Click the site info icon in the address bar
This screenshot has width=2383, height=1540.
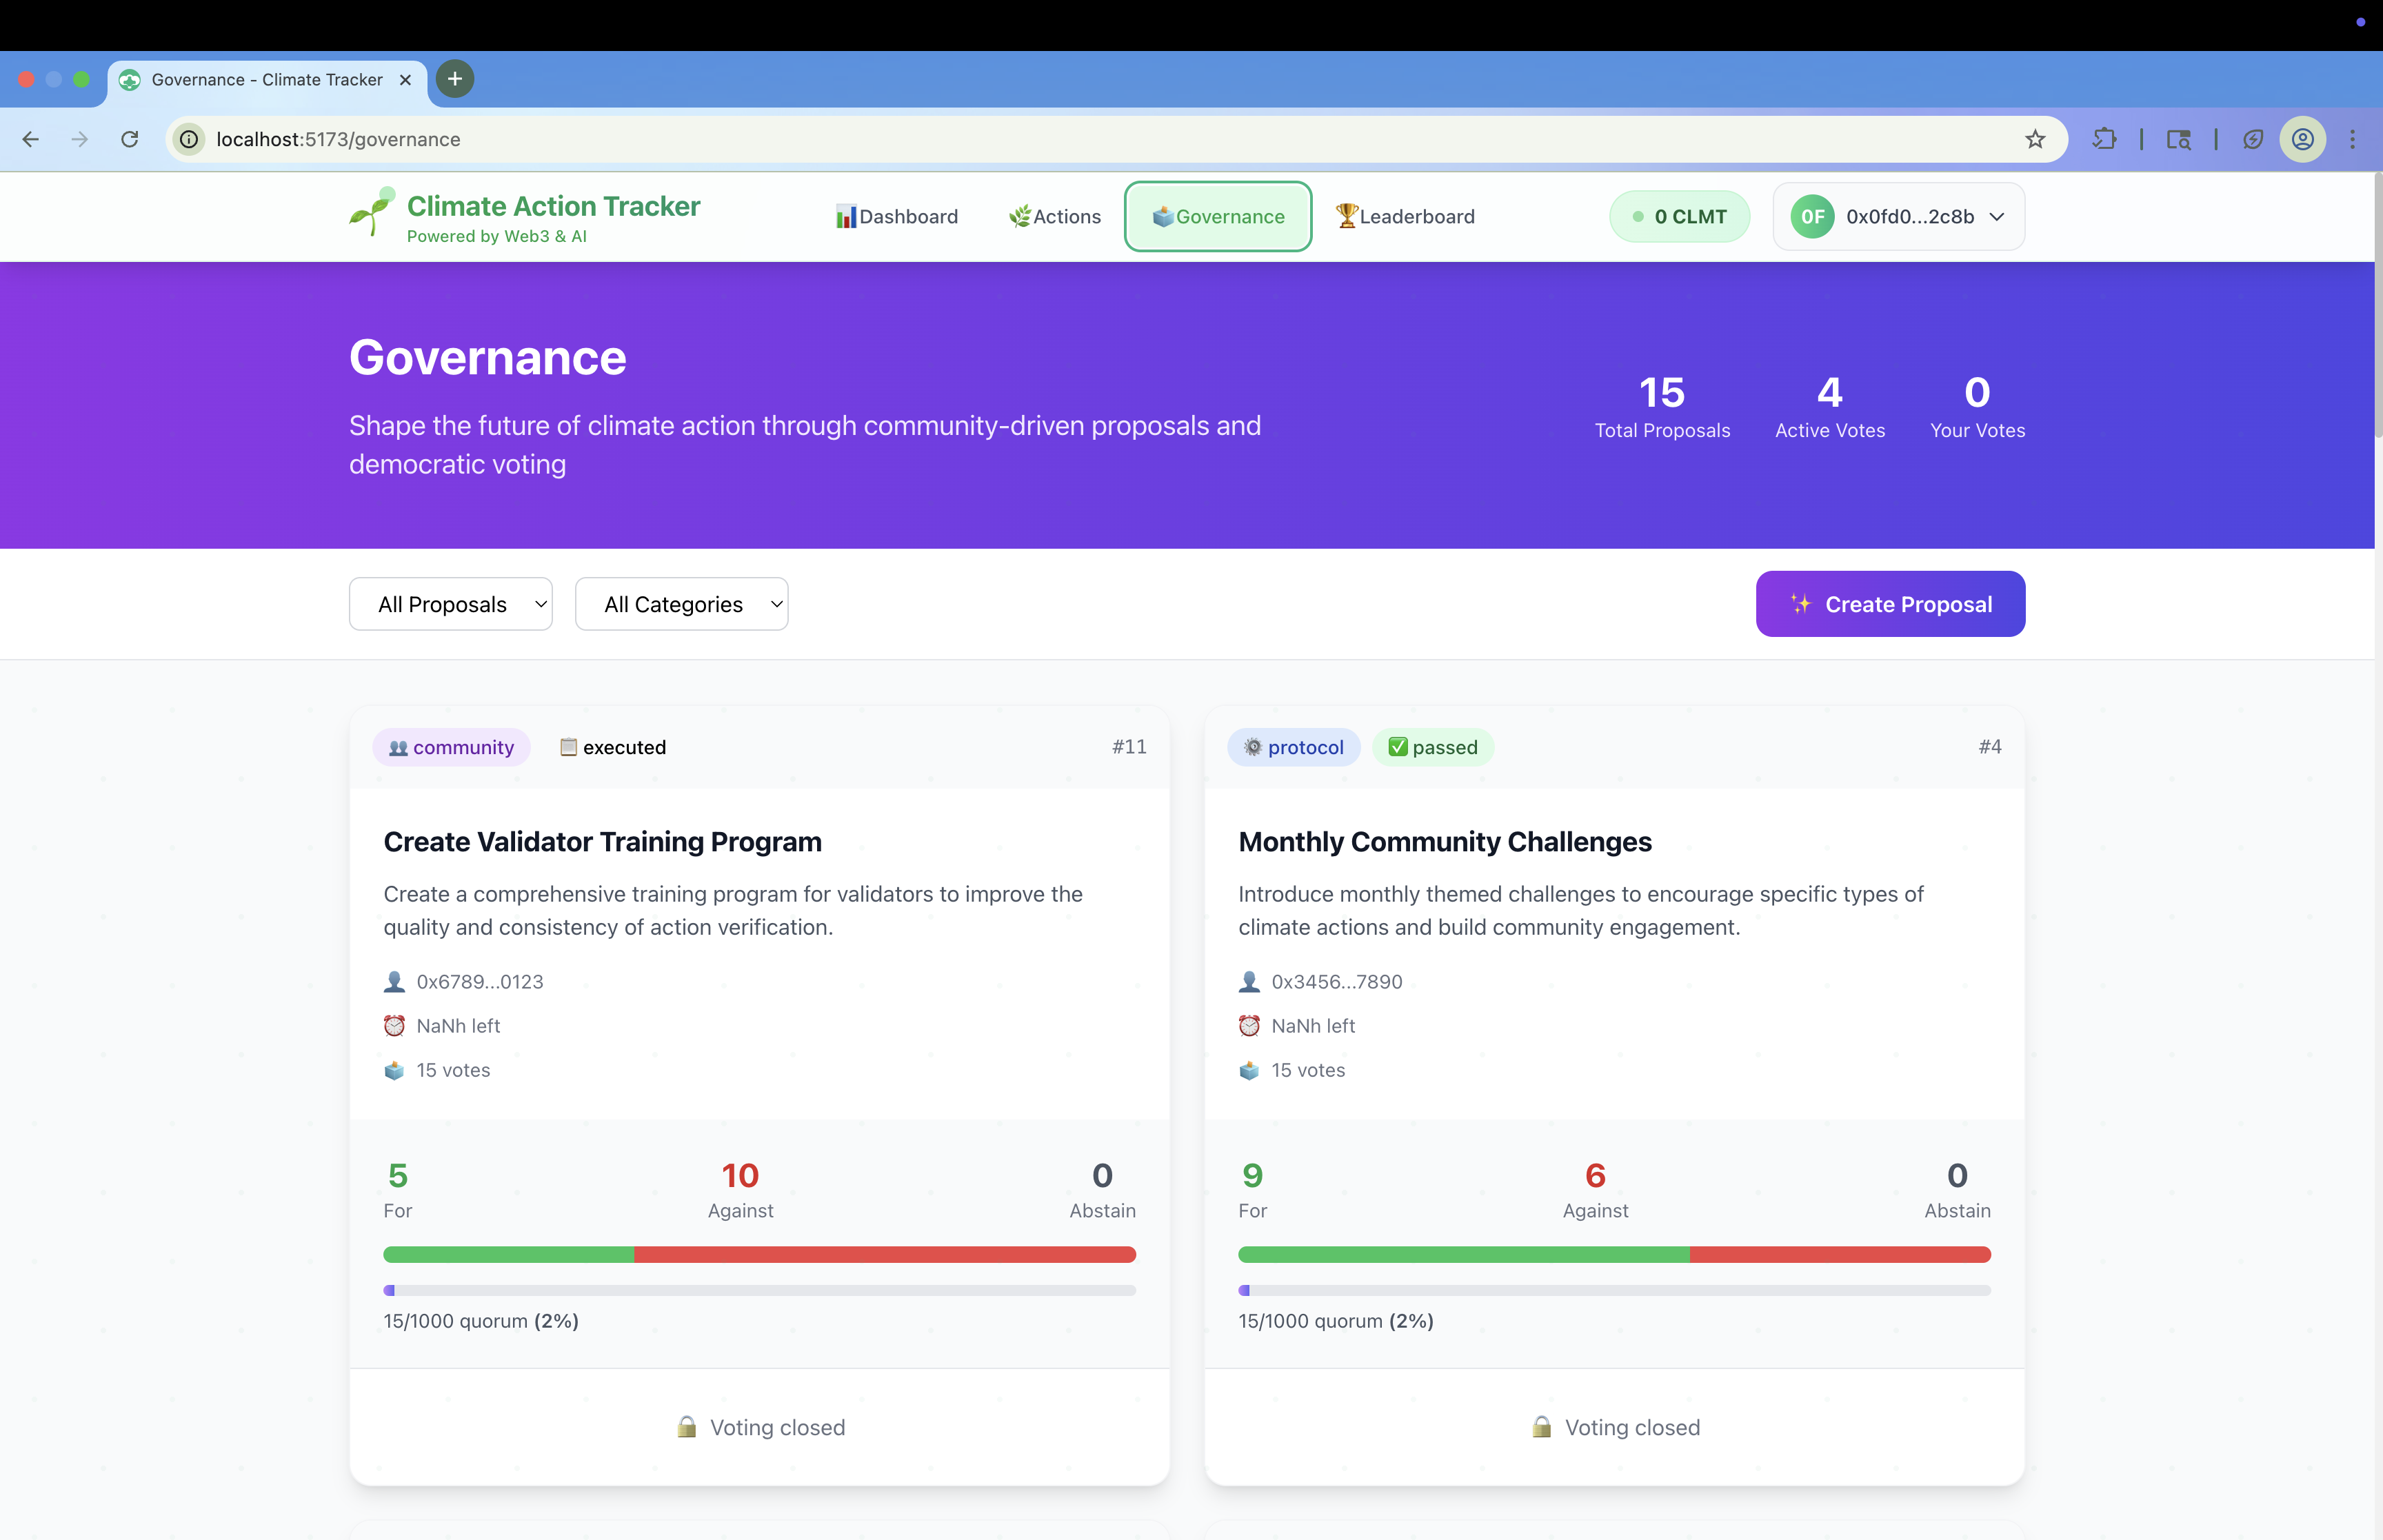[x=189, y=139]
